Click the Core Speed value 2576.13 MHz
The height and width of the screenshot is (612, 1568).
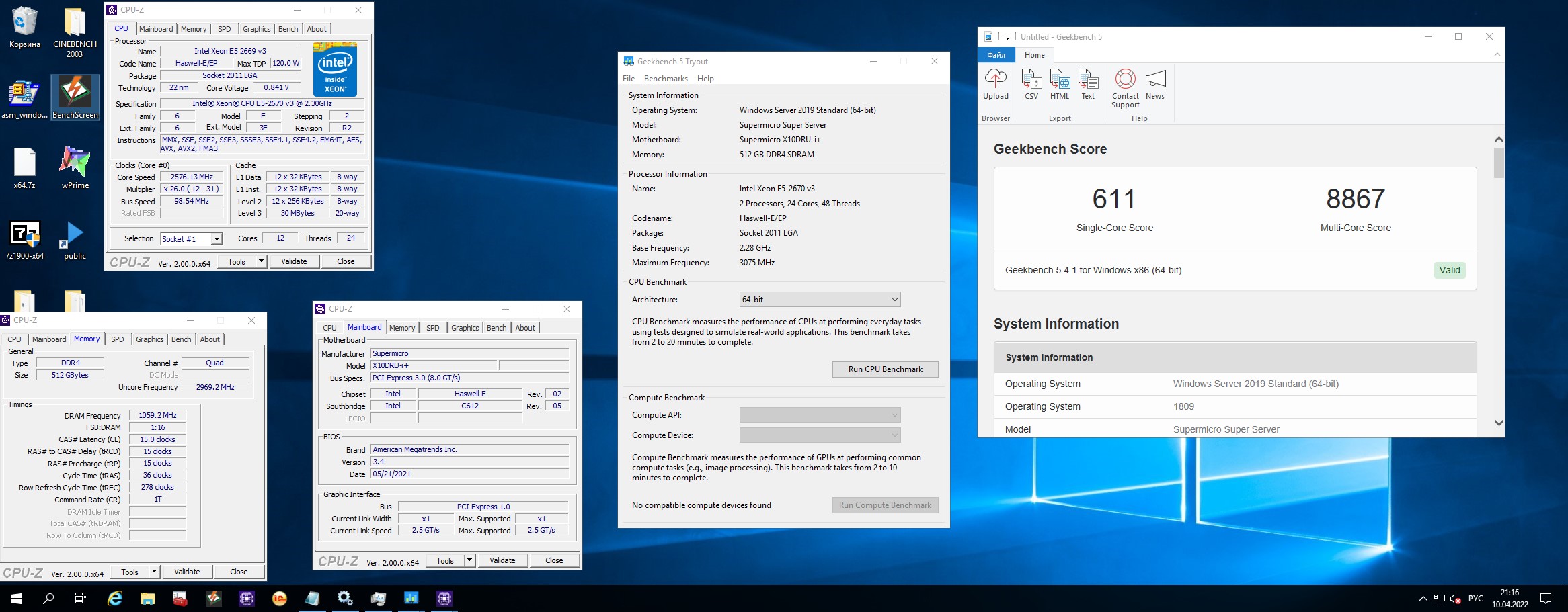click(192, 177)
